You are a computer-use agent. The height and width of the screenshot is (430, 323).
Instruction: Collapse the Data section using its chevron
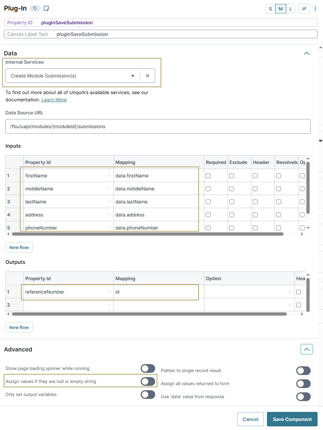pyautogui.click(x=306, y=53)
